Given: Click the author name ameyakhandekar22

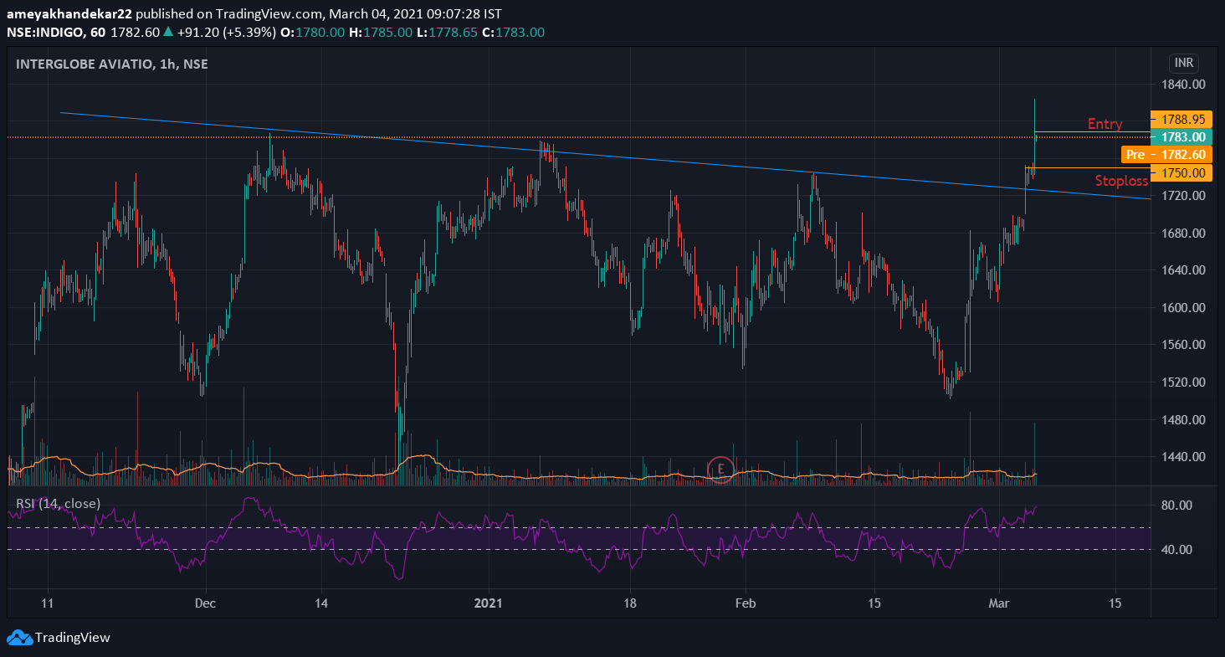Looking at the screenshot, I should pyautogui.click(x=69, y=15).
